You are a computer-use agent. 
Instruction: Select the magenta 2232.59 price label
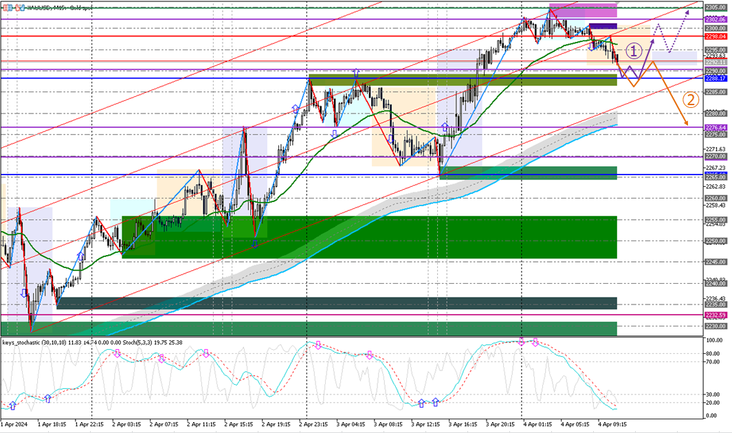point(716,315)
